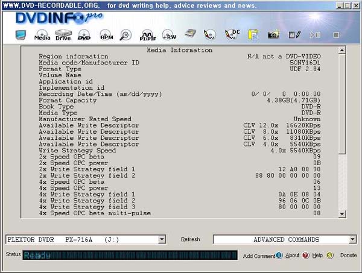This screenshot has width=362, height=273.
Task: Open the drive selection dropdown
Action: pyautogui.click(x=162, y=240)
